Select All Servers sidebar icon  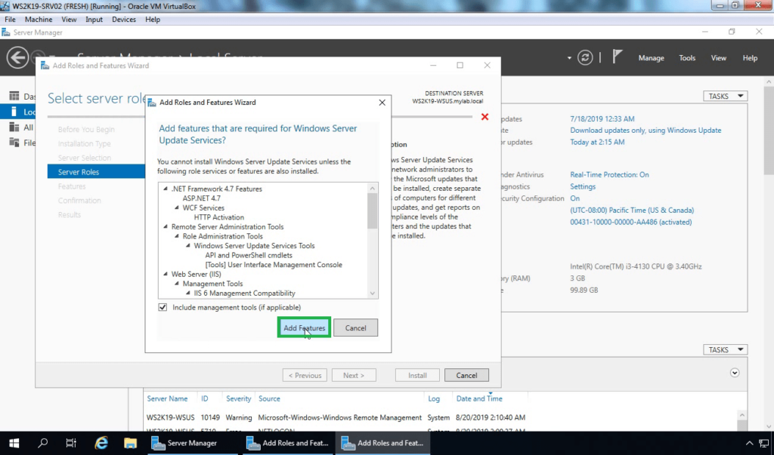click(14, 128)
